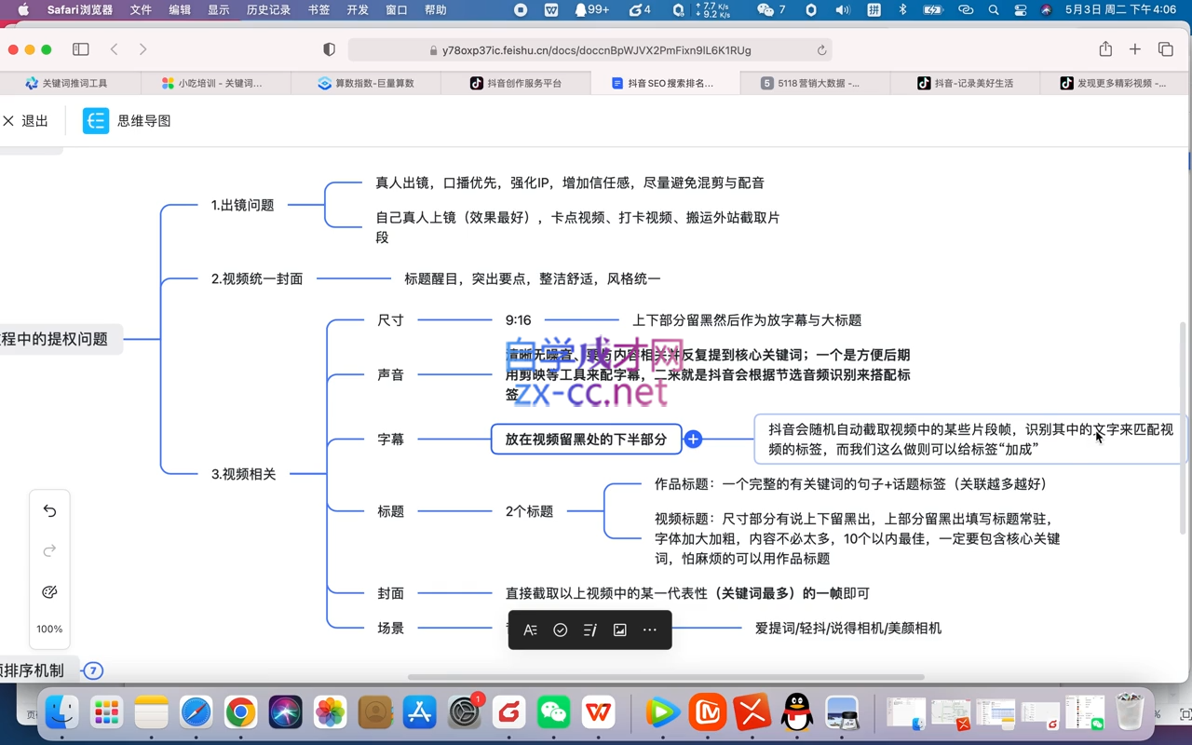This screenshot has height=745, width=1192.
Task: Expand collapsed node badge showing 7
Action: pyautogui.click(x=93, y=670)
